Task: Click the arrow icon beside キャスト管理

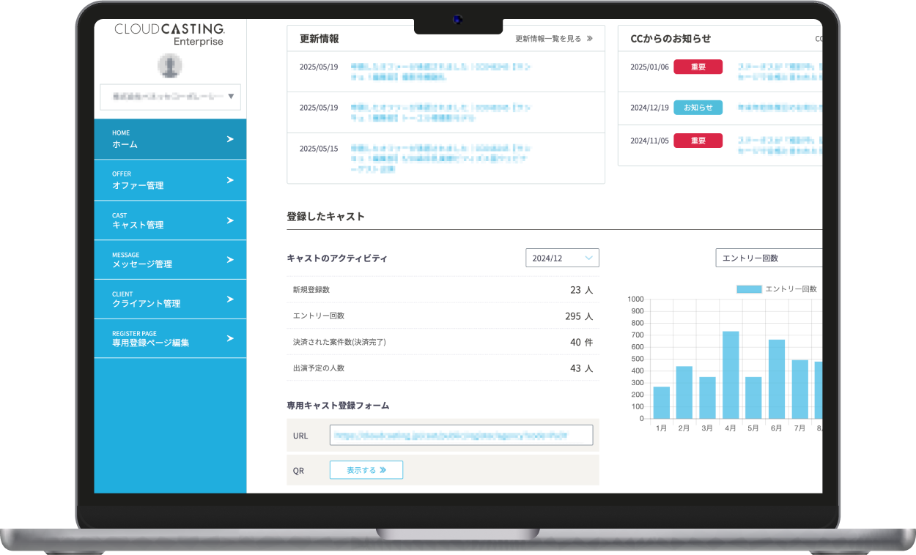Action: tap(230, 220)
